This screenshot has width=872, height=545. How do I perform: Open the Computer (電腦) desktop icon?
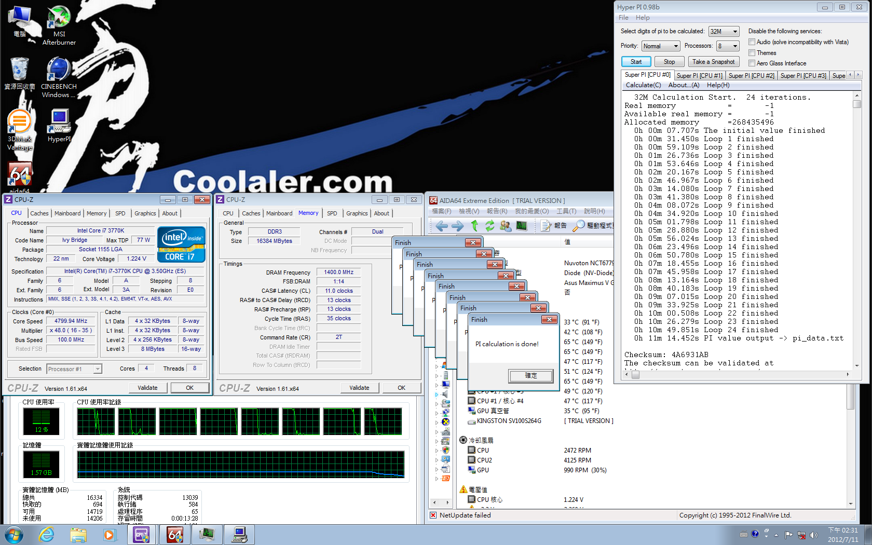[20, 22]
